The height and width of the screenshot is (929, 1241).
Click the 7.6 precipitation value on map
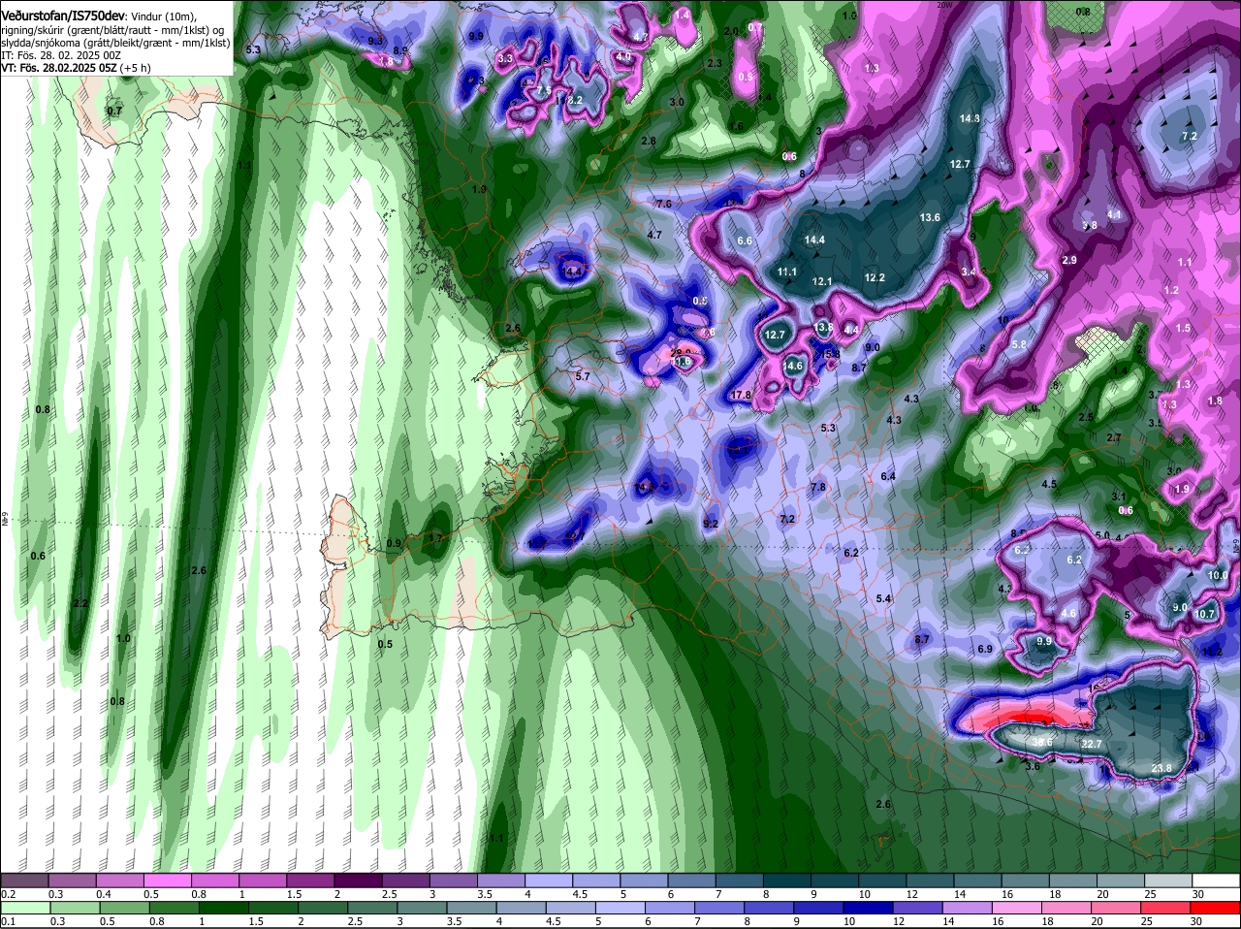point(663,204)
